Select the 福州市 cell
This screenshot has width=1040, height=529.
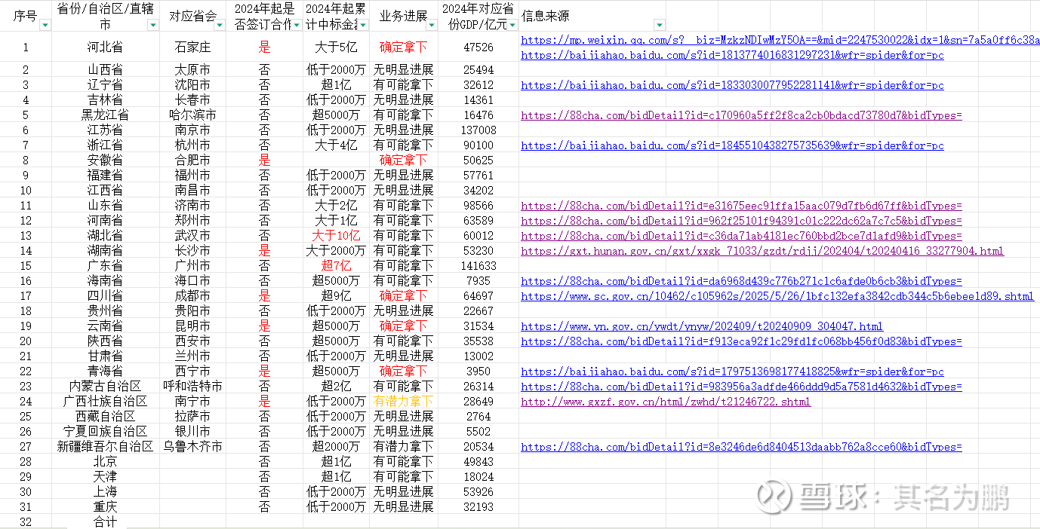tap(192, 175)
